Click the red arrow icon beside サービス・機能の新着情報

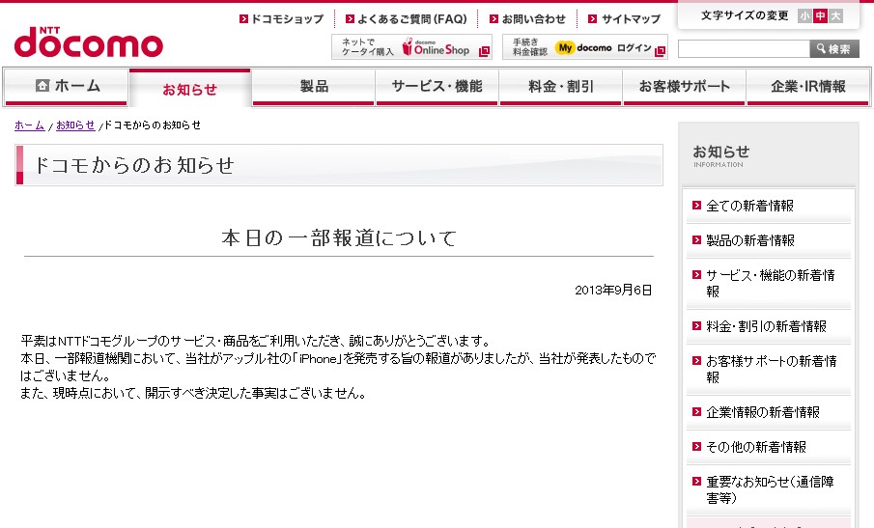(696, 274)
